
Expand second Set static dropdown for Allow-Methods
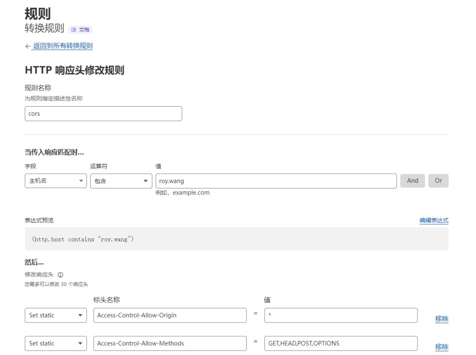click(x=55, y=344)
